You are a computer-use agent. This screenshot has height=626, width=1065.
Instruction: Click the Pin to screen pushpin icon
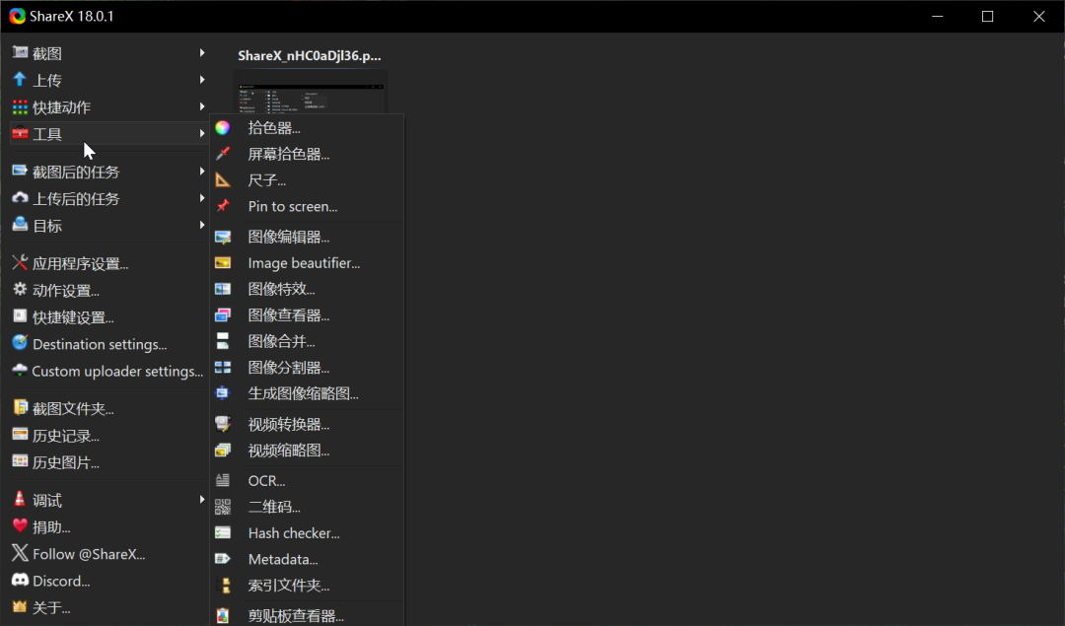click(223, 206)
